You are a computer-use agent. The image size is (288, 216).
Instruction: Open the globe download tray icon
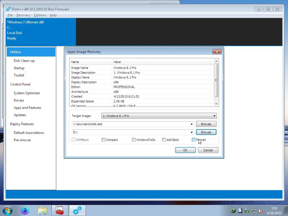pyautogui.click(x=233, y=211)
